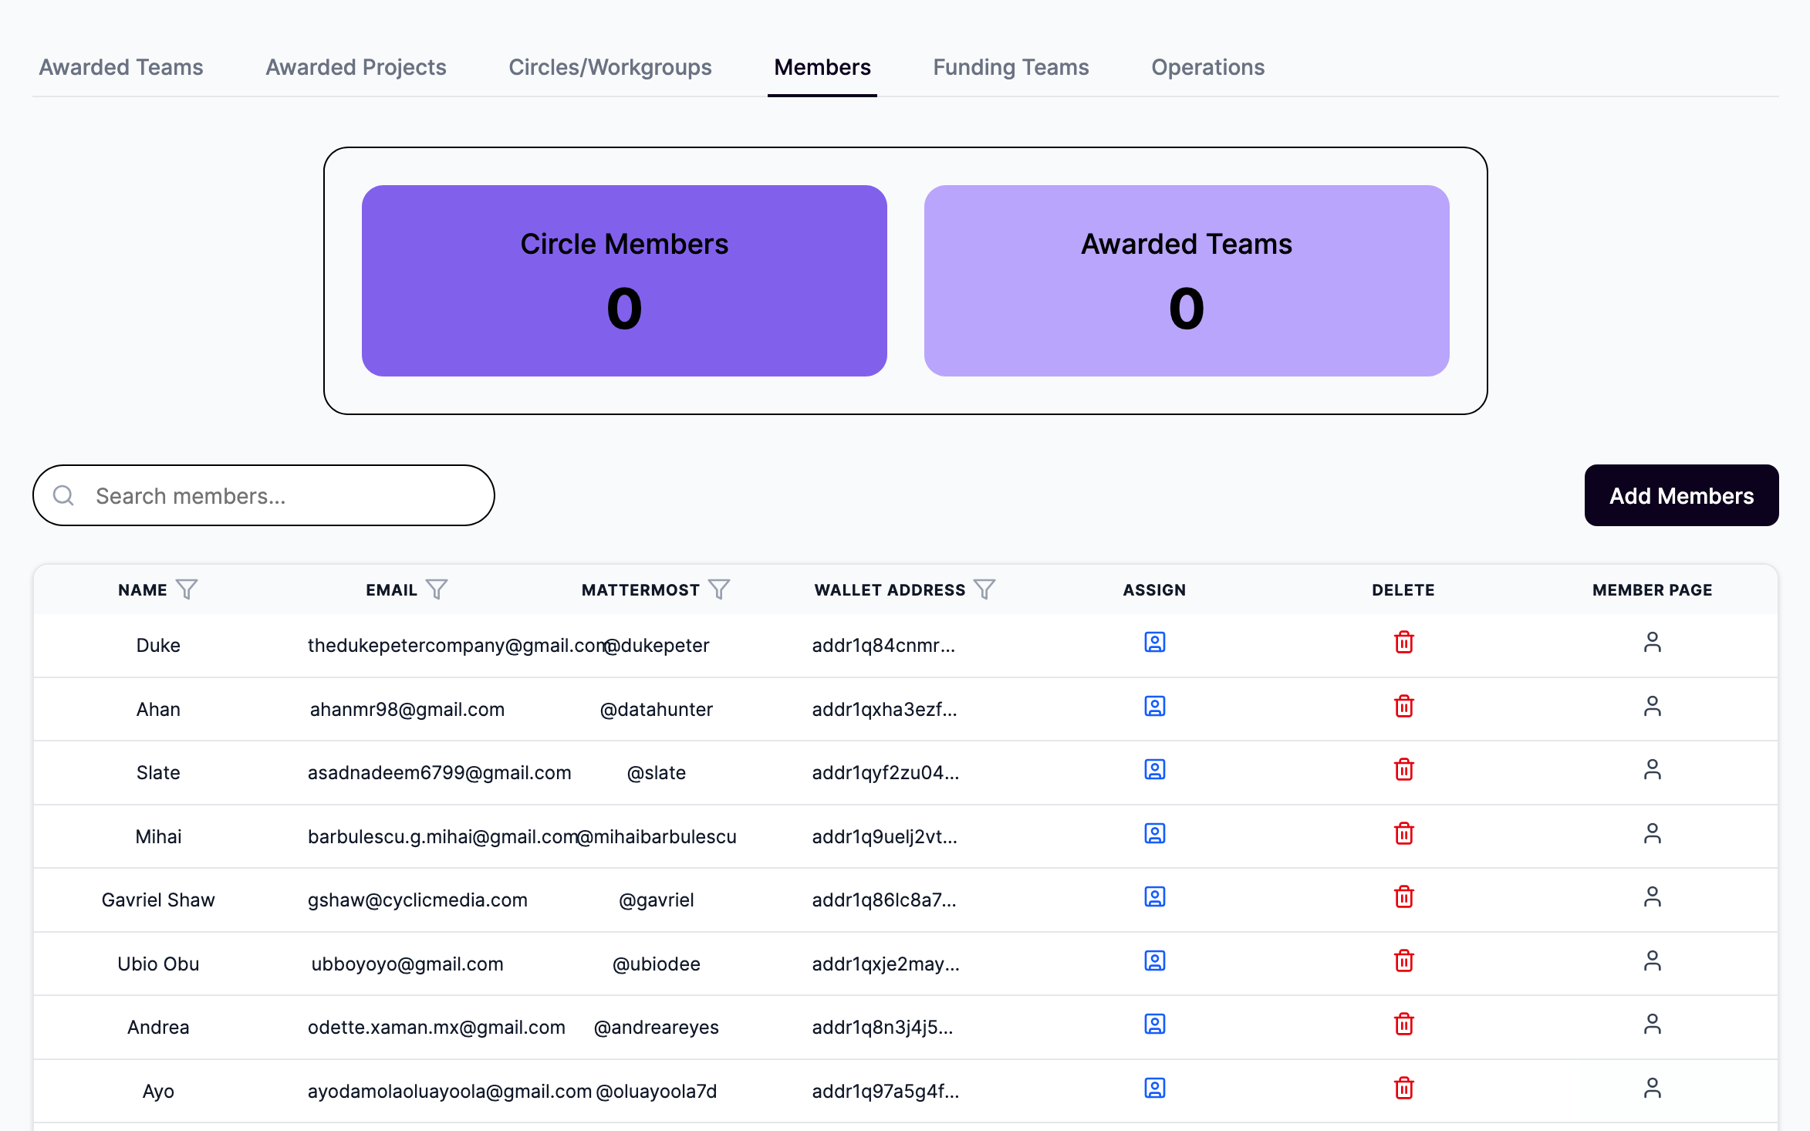Viewport: 1810px width, 1131px height.
Task: Open the Circles/Workgroups tab
Action: [610, 67]
